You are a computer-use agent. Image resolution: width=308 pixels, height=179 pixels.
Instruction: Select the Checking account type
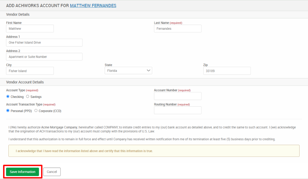pyautogui.click(x=8, y=96)
